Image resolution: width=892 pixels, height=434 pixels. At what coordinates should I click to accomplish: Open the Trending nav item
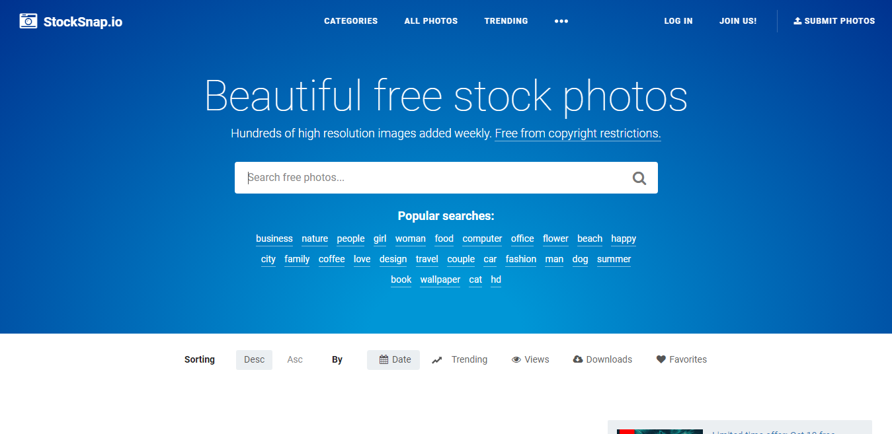pyautogui.click(x=506, y=21)
